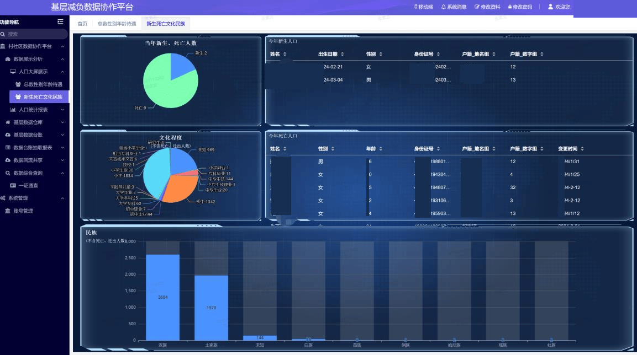637x355 pixels.
Task: Collapse the sidebar with the menu fold icon
Action: 60,22
